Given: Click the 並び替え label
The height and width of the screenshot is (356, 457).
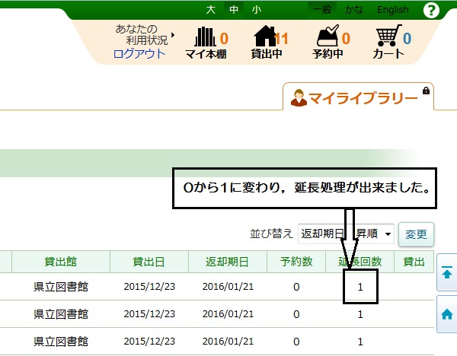Looking at the screenshot, I should (271, 234).
